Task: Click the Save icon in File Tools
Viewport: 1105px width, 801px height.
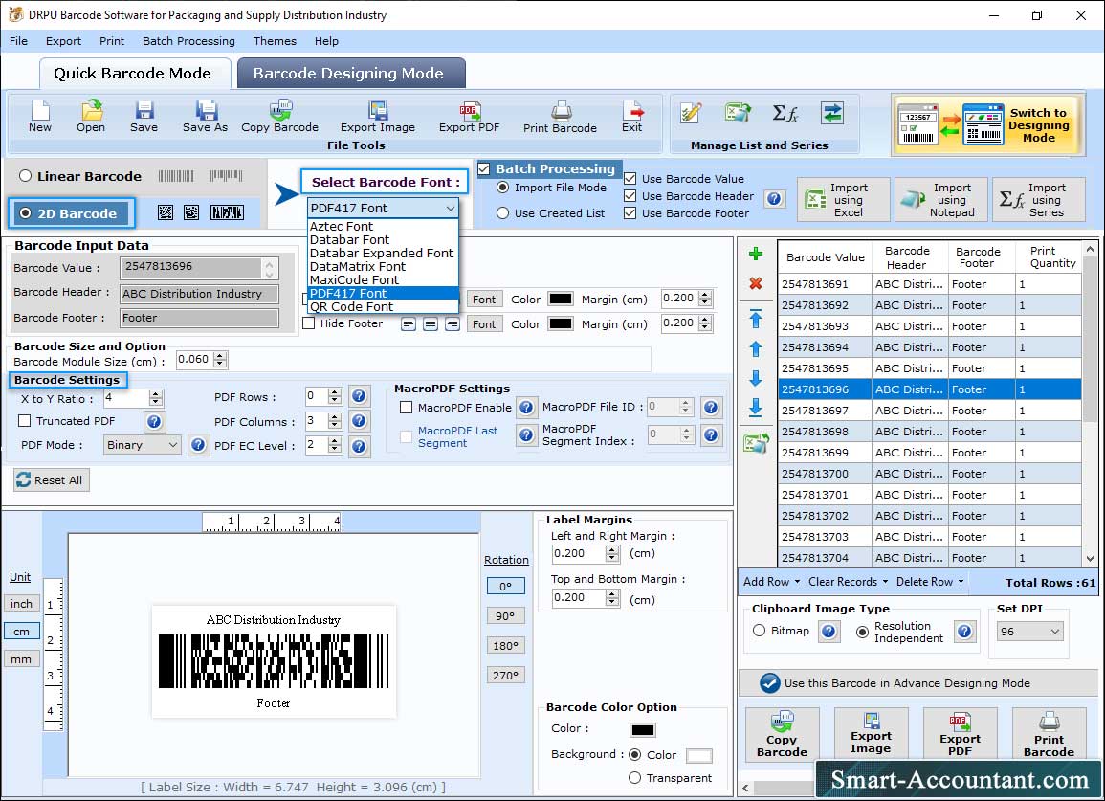Action: click(144, 117)
